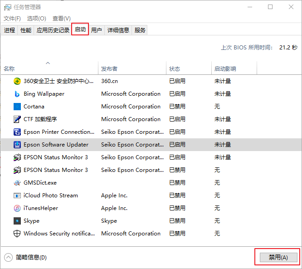This screenshot has width=302, height=269.
Task: Select the 启动 tab
Action: [80, 29]
